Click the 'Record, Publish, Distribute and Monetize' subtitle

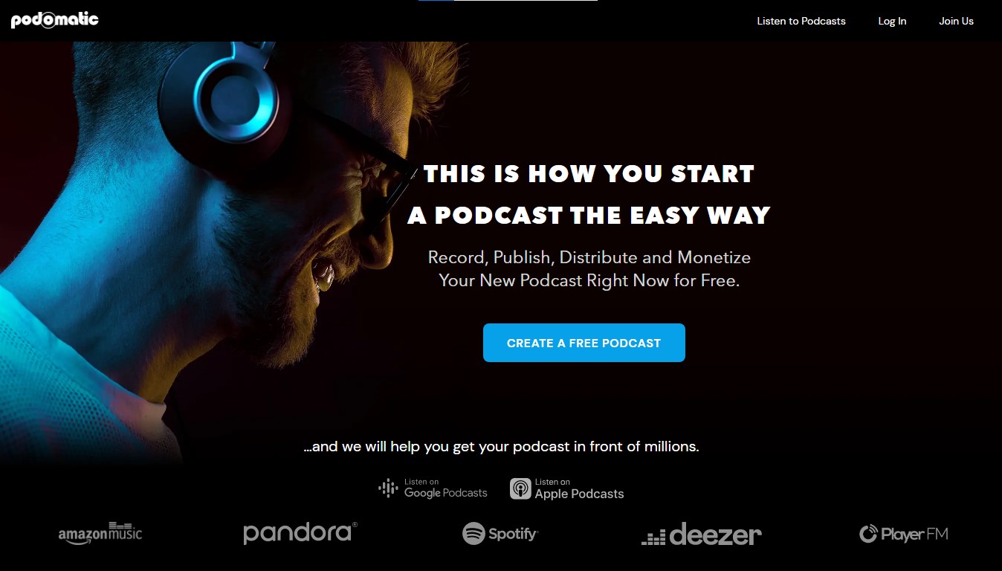click(x=589, y=257)
